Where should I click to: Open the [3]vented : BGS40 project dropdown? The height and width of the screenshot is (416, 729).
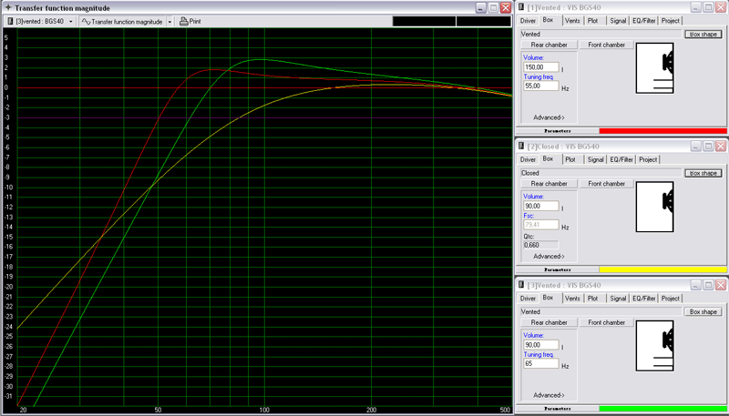pyautogui.click(x=71, y=21)
